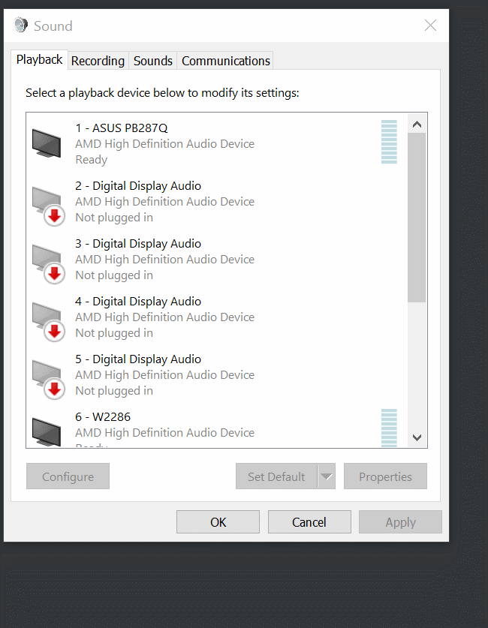The height and width of the screenshot is (628, 488).
Task: Click the level meter next to W2286
Action: (388, 428)
